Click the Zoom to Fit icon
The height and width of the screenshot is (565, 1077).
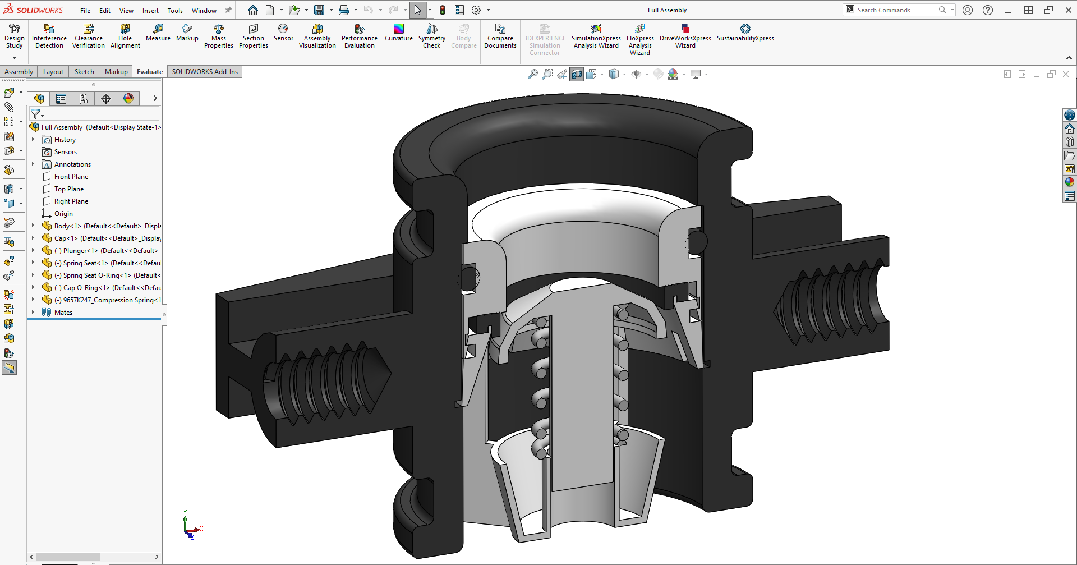(x=533, y=74)
